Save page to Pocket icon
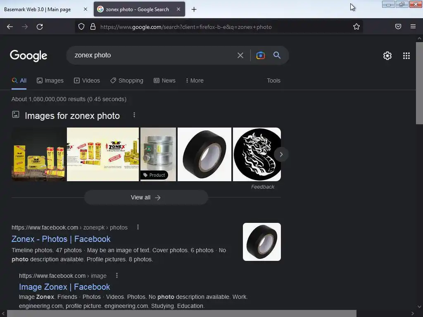The height and width of the screenshot is (317, 423). (x=398, y=26)
